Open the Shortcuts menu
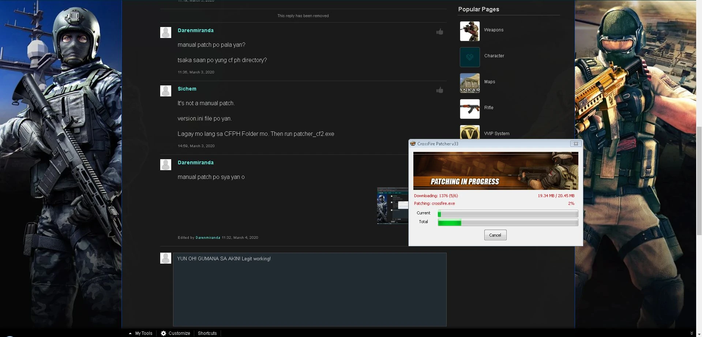This screenshot has width=702, height=337. pyautogui.click(x=207, y=333)
